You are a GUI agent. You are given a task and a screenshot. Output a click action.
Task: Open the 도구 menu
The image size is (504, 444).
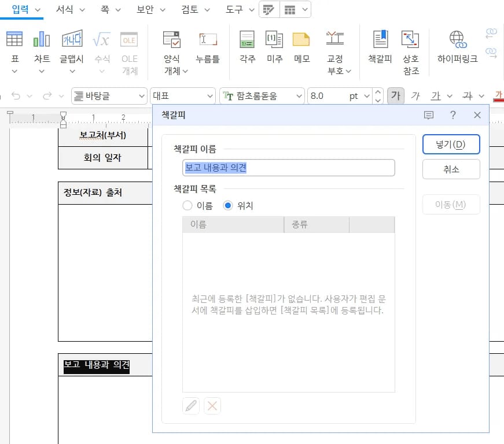(234, 10)
